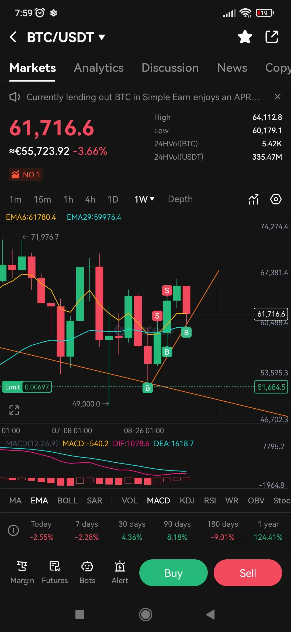The image size is (291, 632).
Task: Show the RSI sub-indicator
Action: click(210, 501)
